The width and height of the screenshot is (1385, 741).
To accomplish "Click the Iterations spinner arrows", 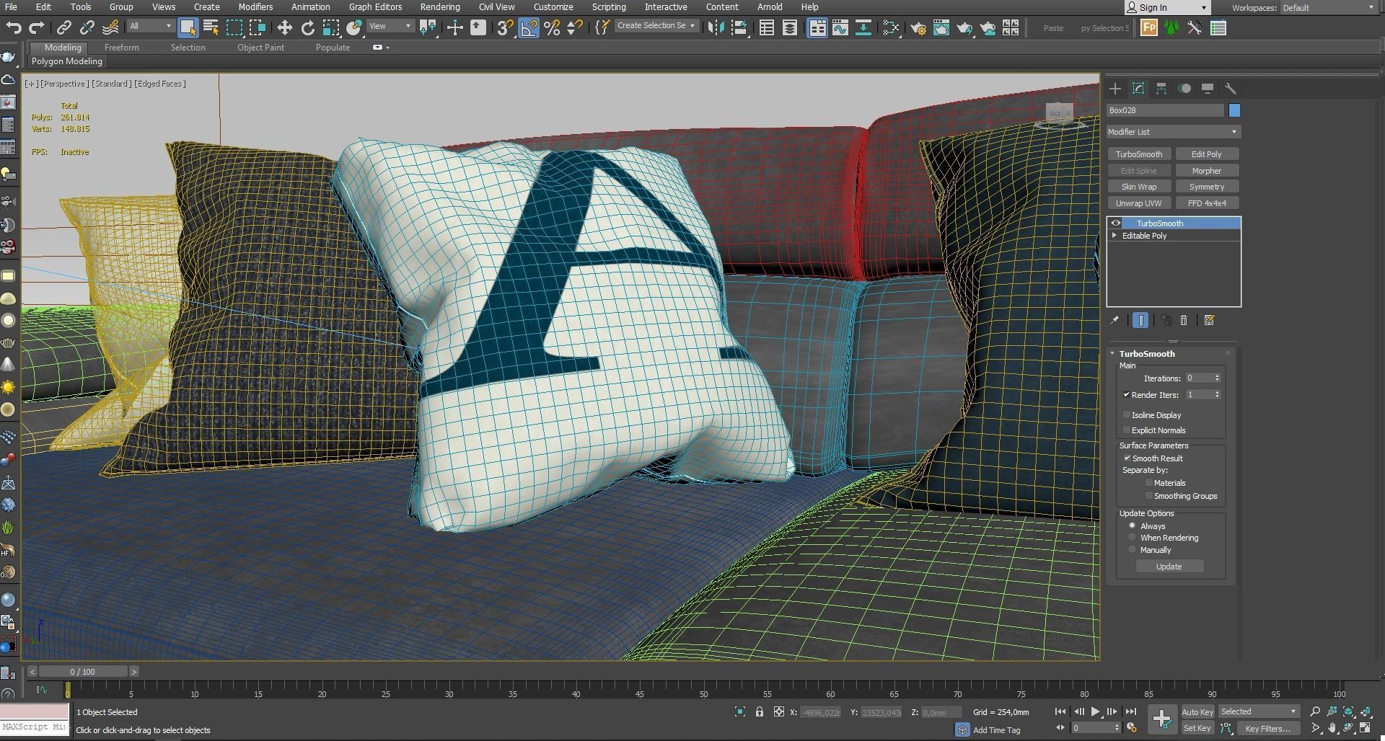I will [1217, 378].
